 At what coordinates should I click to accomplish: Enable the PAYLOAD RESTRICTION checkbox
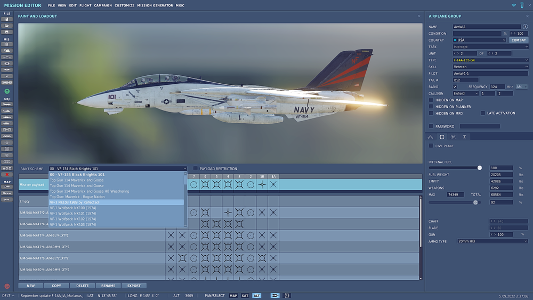pyautogui.click(x=196, y=169)
